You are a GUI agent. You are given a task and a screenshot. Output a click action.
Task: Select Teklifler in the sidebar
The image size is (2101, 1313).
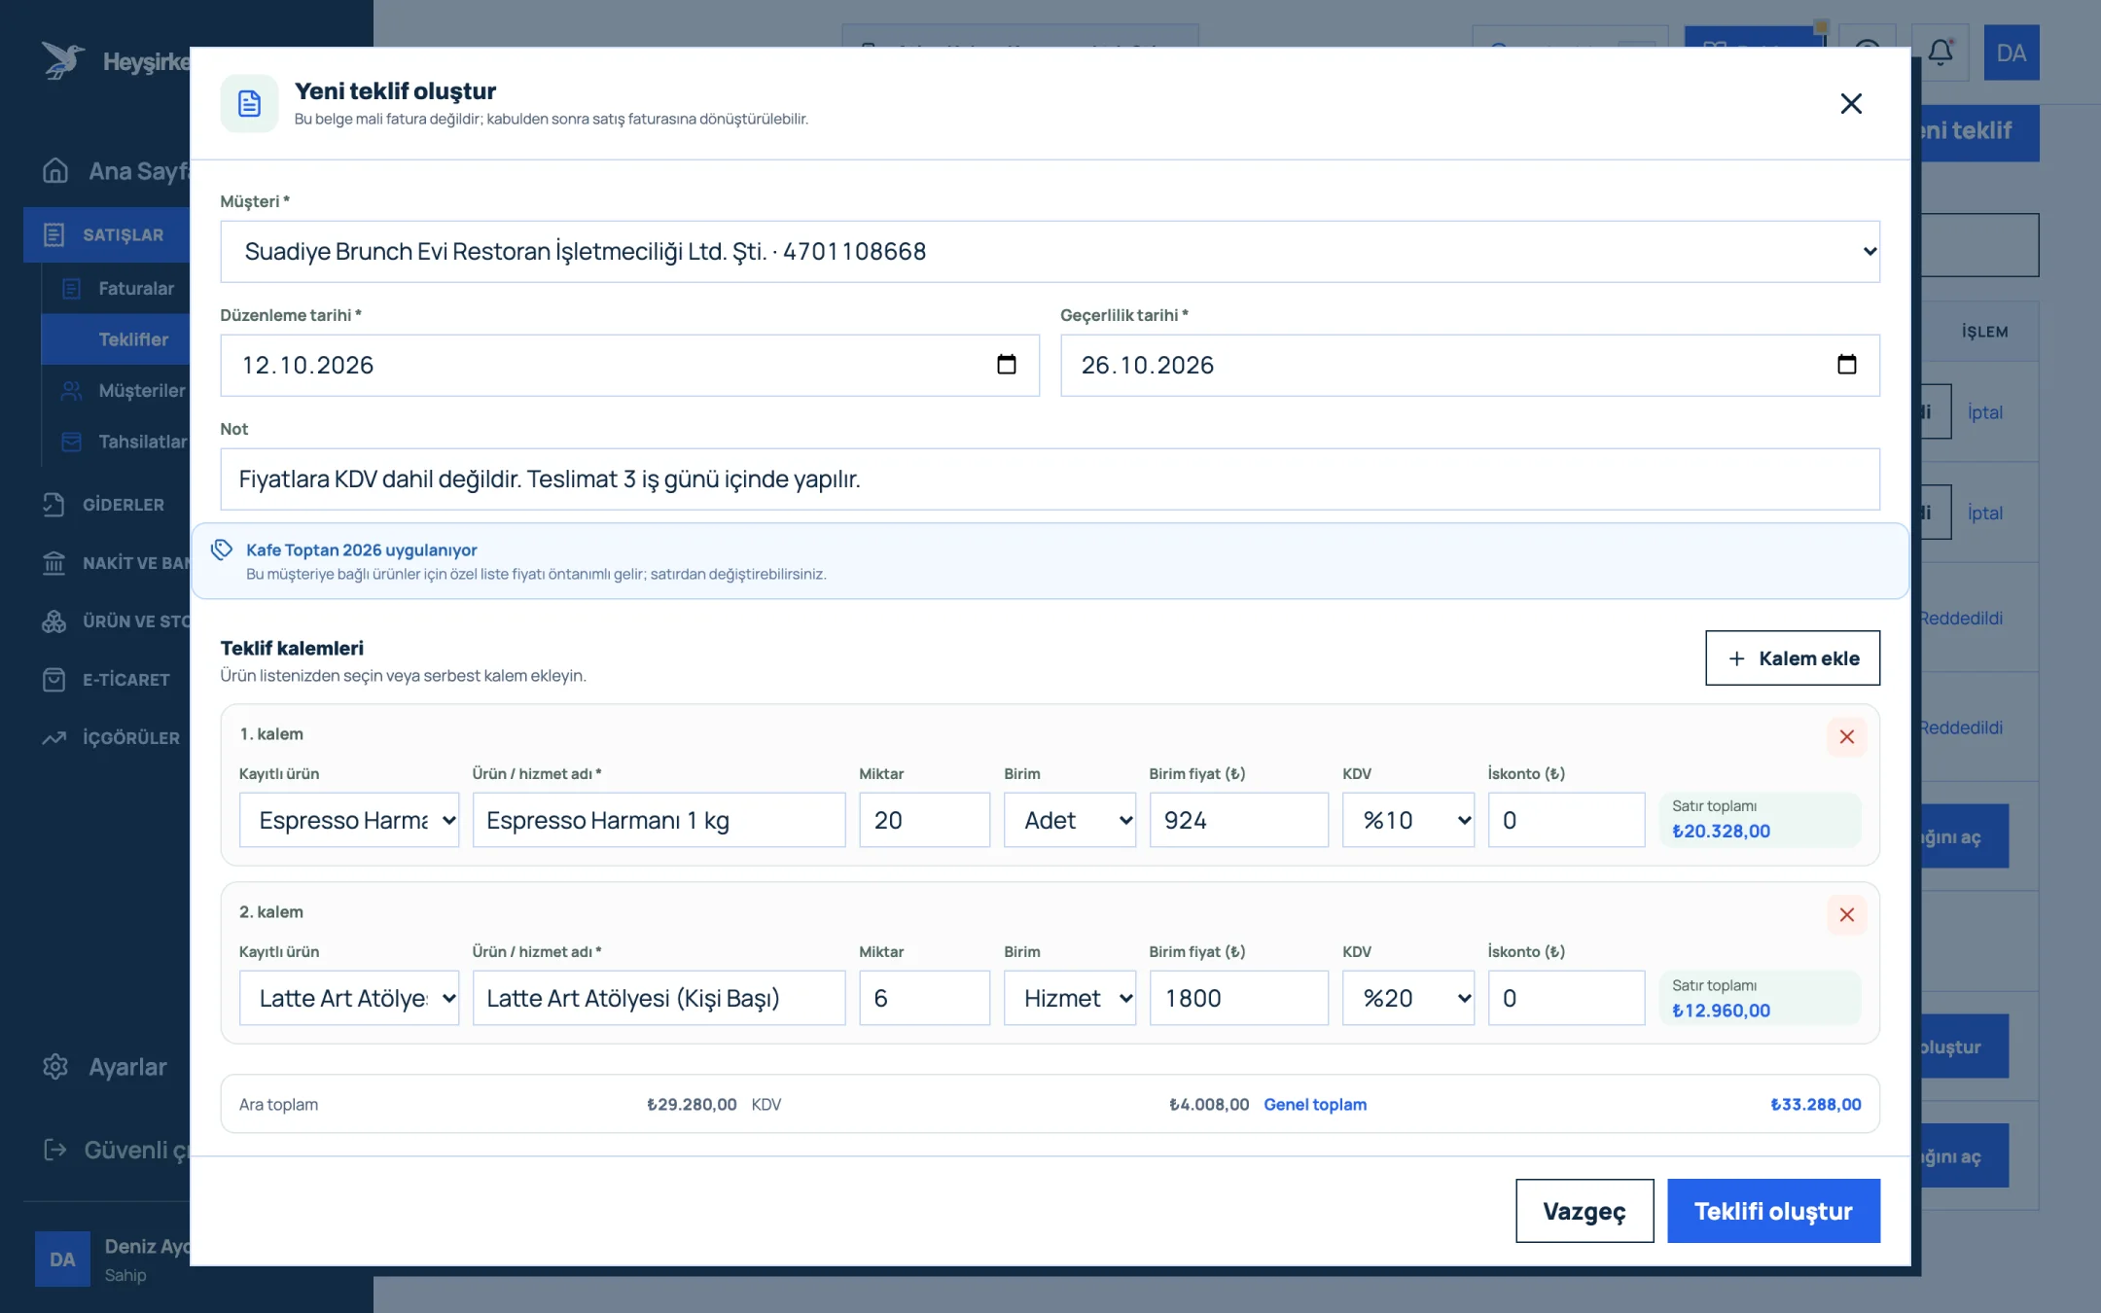[116, 339]
